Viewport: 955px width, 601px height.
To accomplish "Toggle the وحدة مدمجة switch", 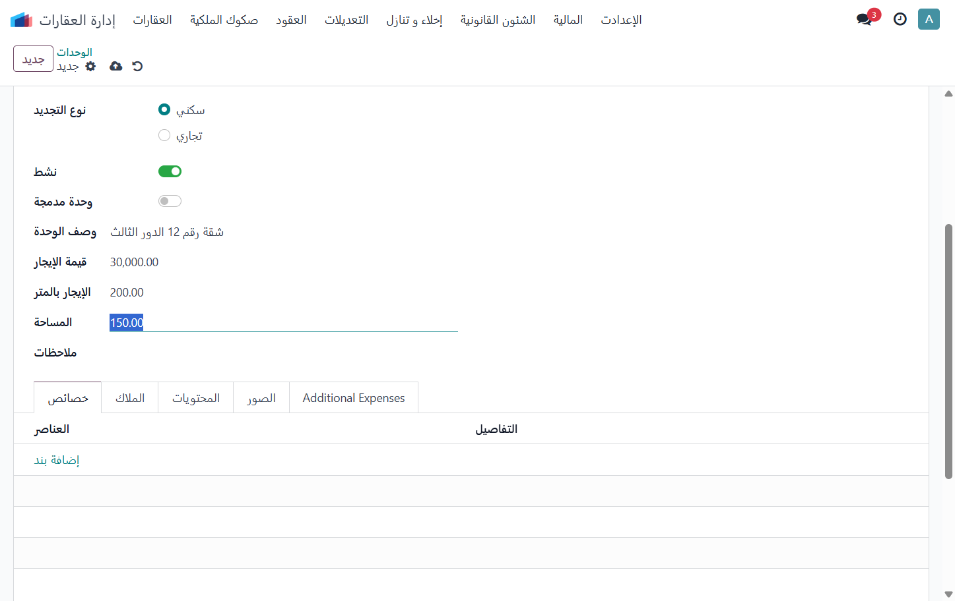I will [170, 201].
